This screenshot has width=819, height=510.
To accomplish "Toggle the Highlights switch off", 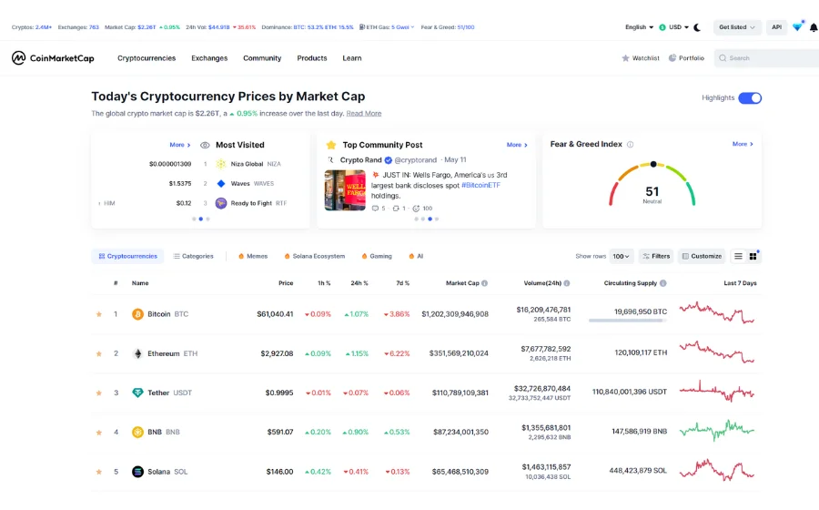I will click(749, 97).
